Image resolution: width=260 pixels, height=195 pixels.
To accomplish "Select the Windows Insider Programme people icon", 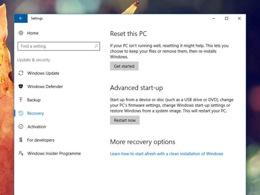I will [21, 153].
